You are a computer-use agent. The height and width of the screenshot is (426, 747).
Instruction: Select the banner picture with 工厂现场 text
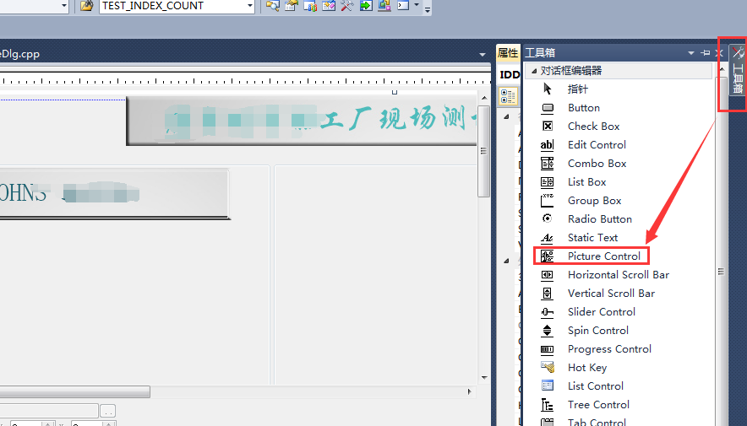pos(302,121)
